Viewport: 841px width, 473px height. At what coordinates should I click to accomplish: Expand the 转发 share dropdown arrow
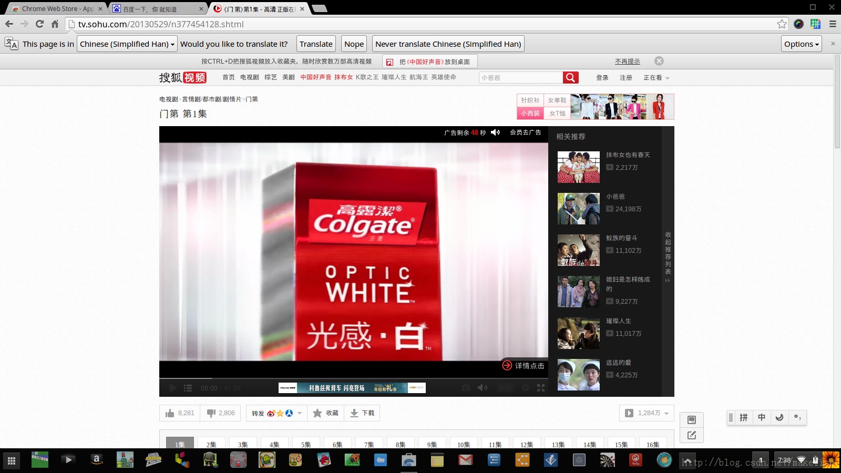tap(300, 413)
